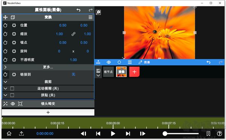Click the magic wand effect icon
226x140 pixels.
pos(6,104)
